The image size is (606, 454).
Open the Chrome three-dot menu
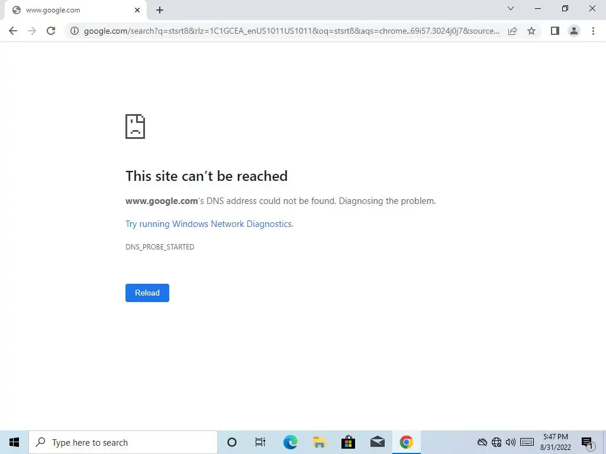593,31
